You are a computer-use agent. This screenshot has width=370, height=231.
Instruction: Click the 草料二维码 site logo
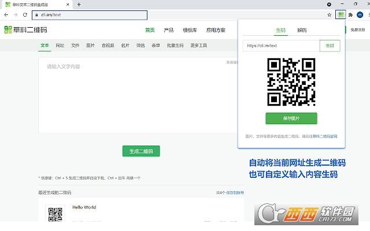(x=25, y=29)
